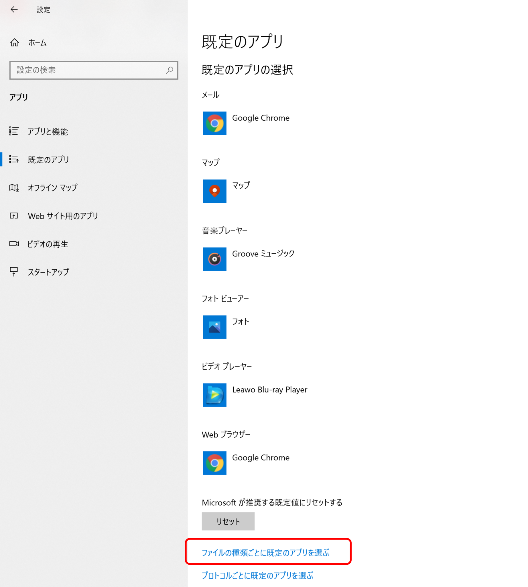This screenshot has width=528, height=587.
Task: Click the search magnifier icon
Action: (170, 70)
